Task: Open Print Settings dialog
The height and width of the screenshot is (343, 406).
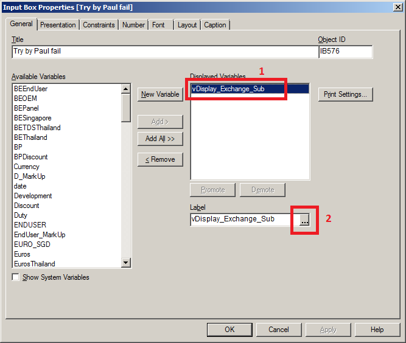Action: tap(345, 94)
